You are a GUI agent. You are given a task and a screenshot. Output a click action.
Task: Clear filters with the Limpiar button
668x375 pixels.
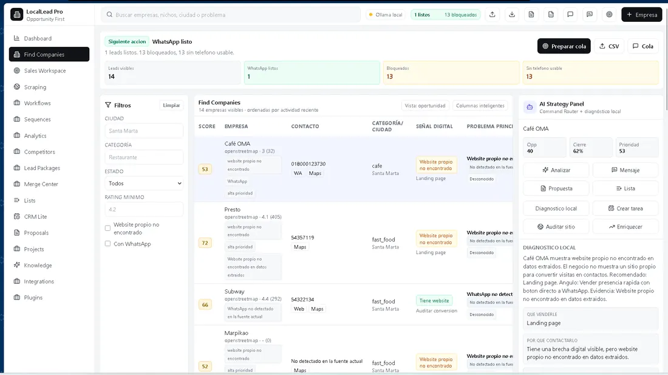171,105
